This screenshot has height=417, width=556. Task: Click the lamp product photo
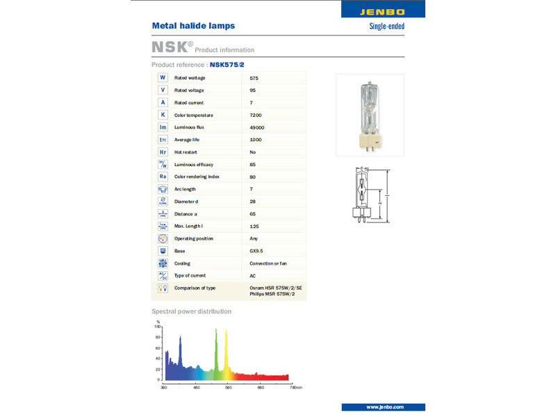pyautogui.click(x=370, y=115)
